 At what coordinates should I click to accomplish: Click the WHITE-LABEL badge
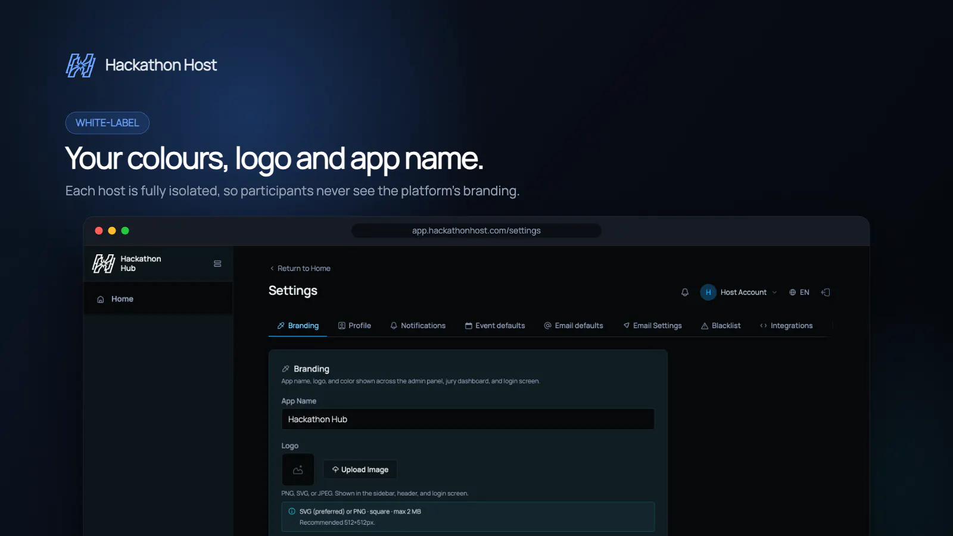coord(107,123)
